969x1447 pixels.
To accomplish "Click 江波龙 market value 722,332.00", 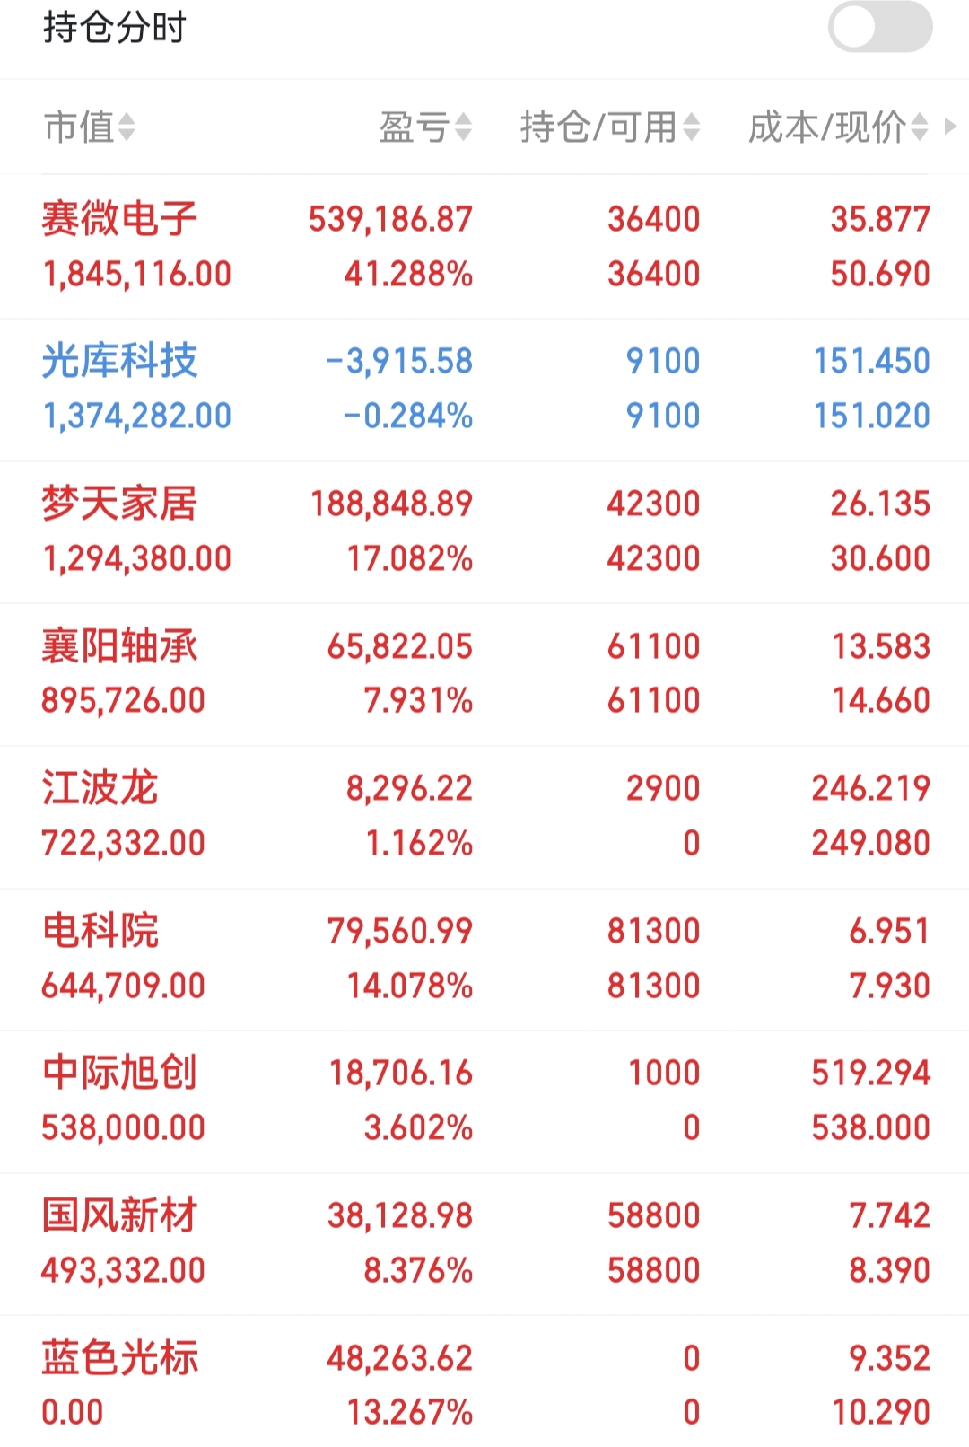I will click(x=124, y=843).
